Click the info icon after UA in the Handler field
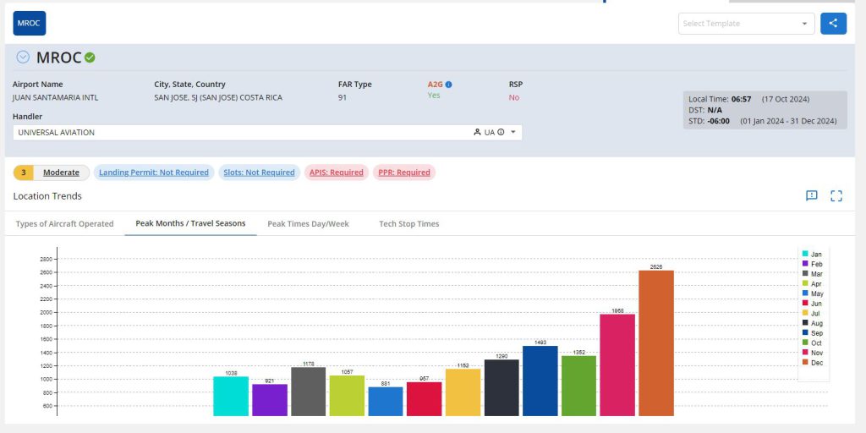This screenshot has height=433, width=866. 501,133
